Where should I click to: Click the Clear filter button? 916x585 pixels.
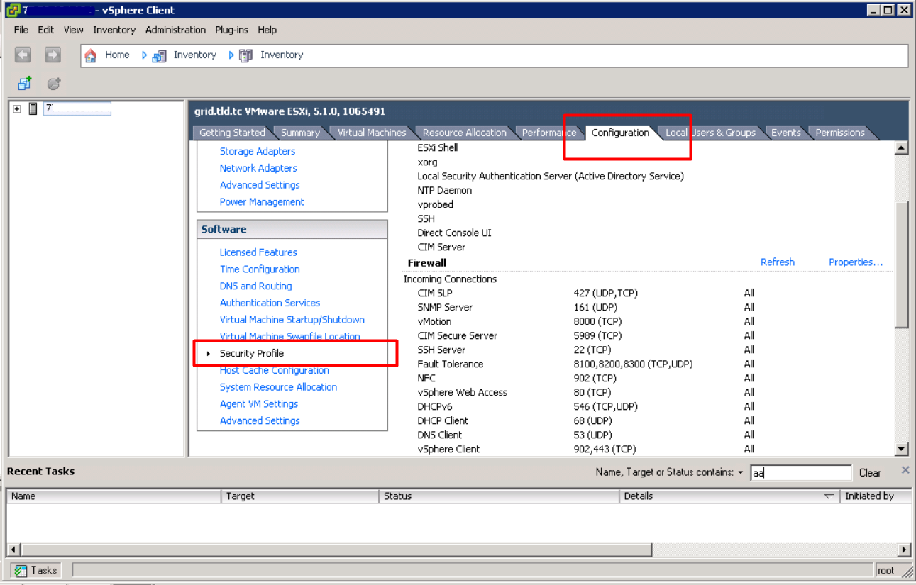(x=870, y=473)
